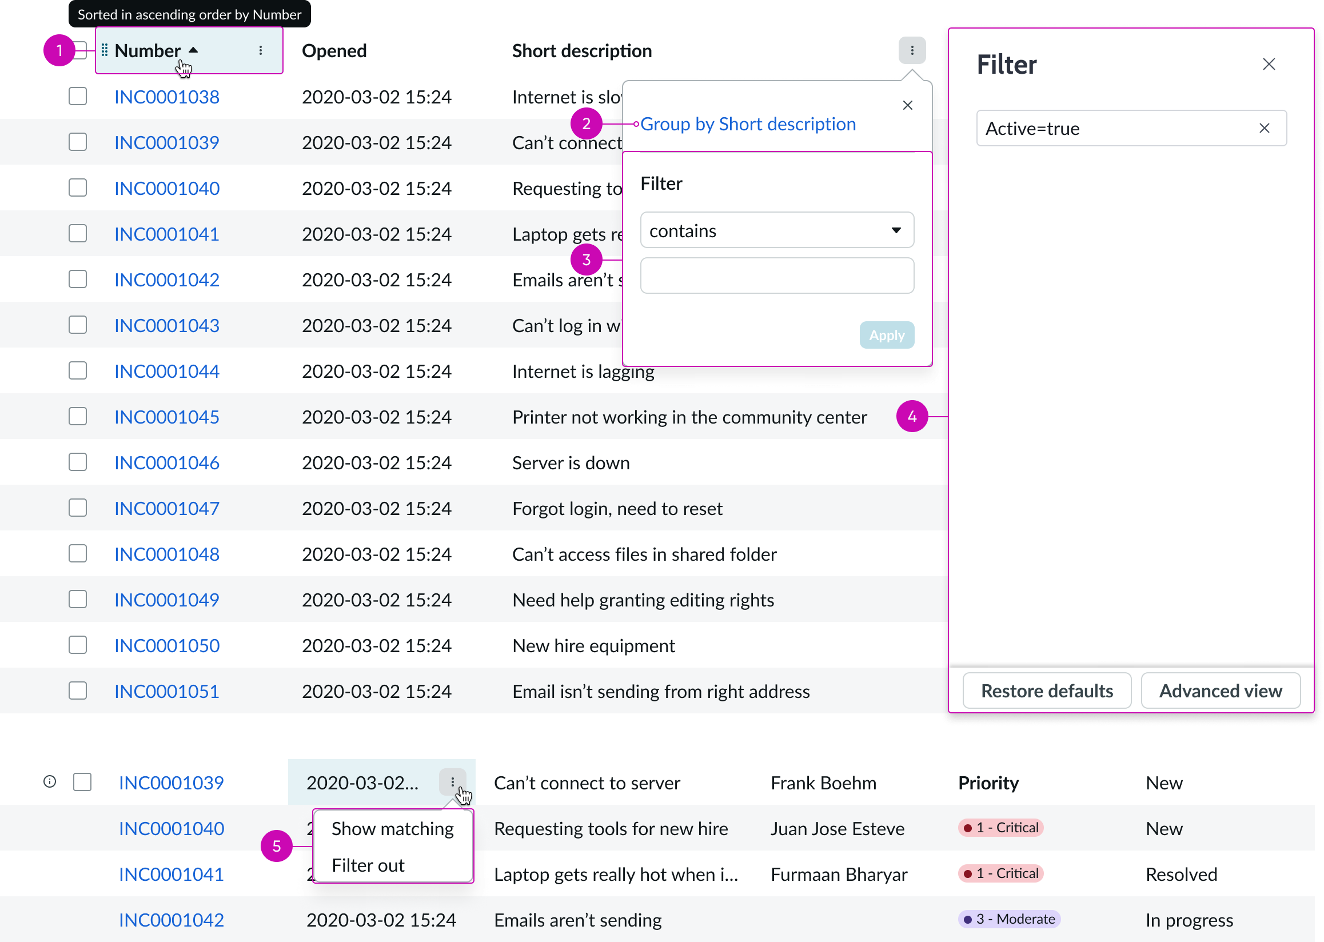Close the column Filter popup
1324x942 pixels.
click(x=907, y=105)
